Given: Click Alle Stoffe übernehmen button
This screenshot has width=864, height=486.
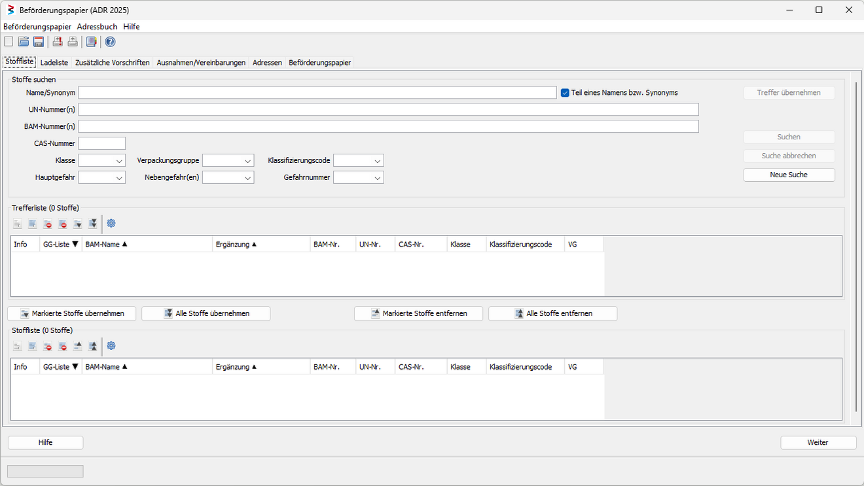Looking at the screenshot, I should click(x=206, y=313).
